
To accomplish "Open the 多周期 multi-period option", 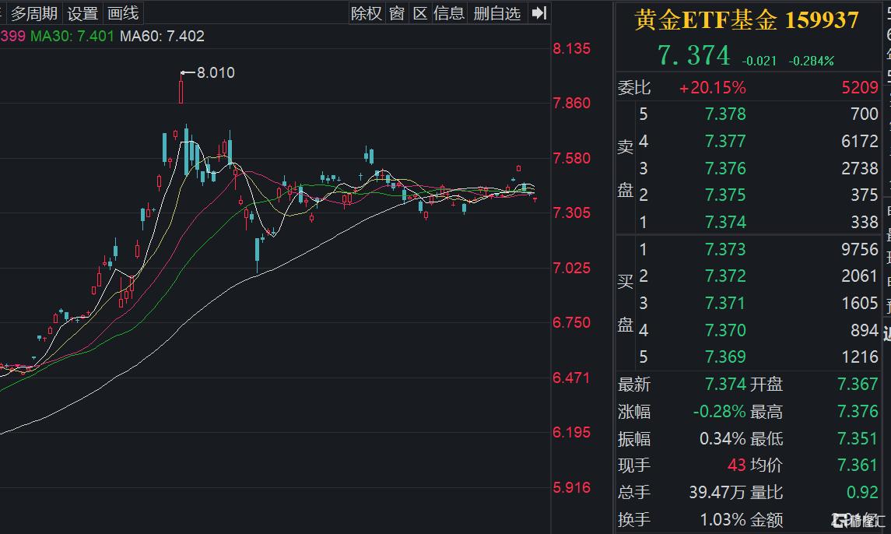I will point(34,13).
